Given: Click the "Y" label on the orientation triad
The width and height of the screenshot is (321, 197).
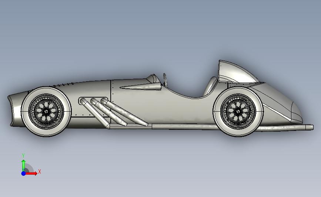Looking at the screenshot, I should pyautogui.click(x=23, y=156).
